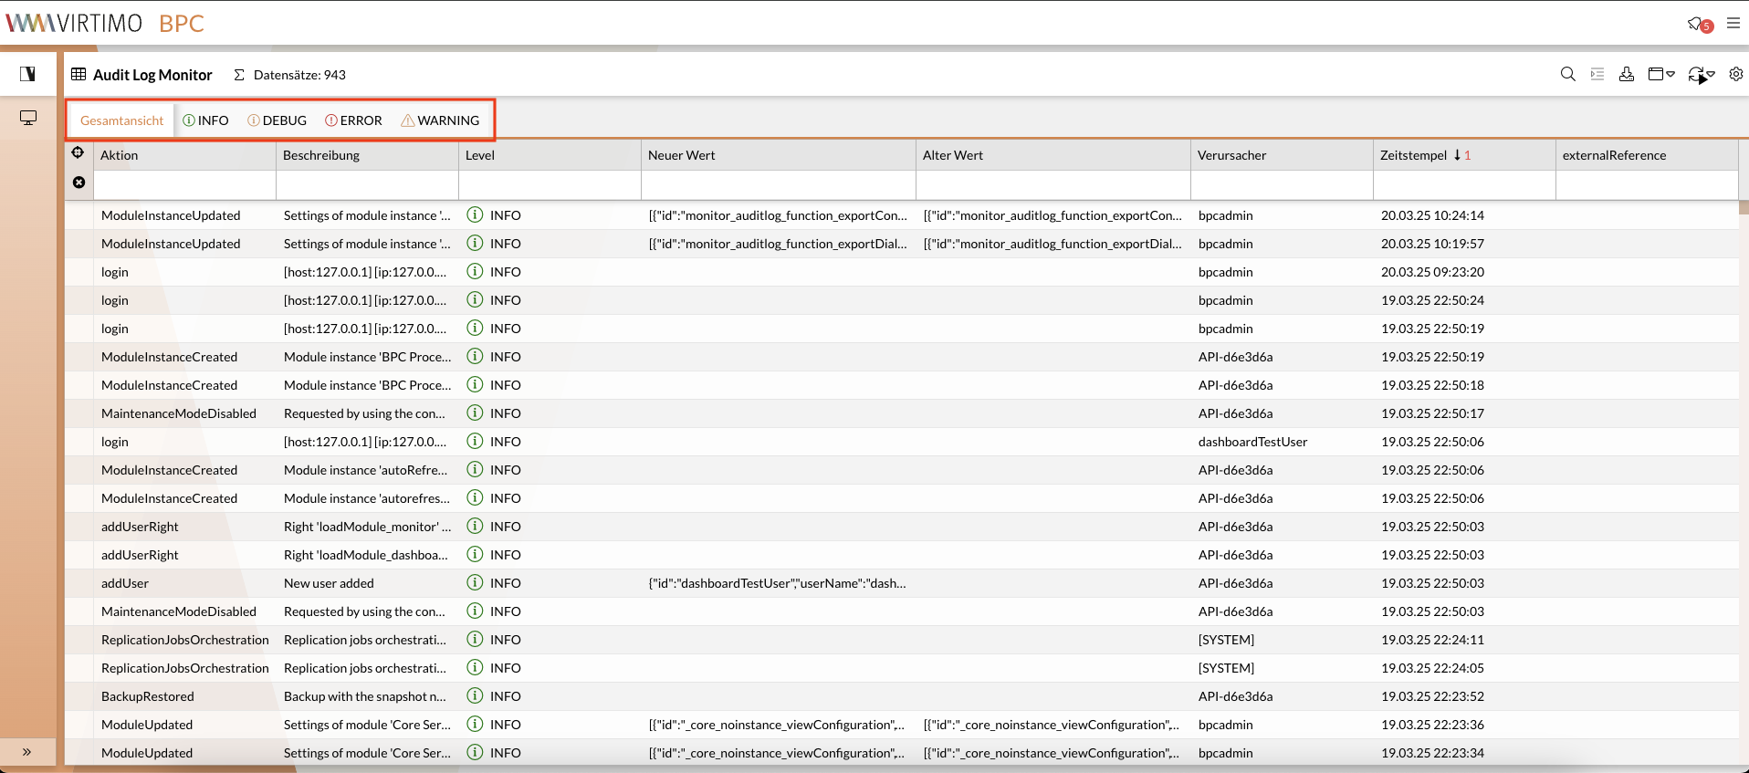Switch to the ERROR tab
The width and height of the screenshot is (1749, 773).
(x=353, y=120)
